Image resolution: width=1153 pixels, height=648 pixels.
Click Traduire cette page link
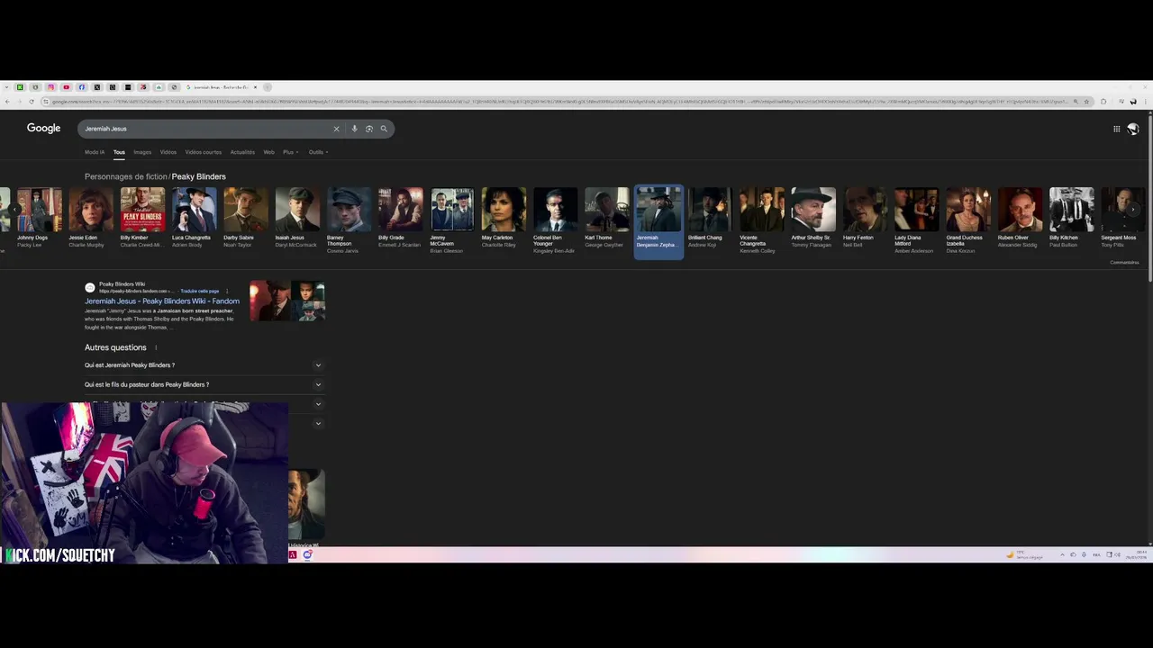pos(199,291)
